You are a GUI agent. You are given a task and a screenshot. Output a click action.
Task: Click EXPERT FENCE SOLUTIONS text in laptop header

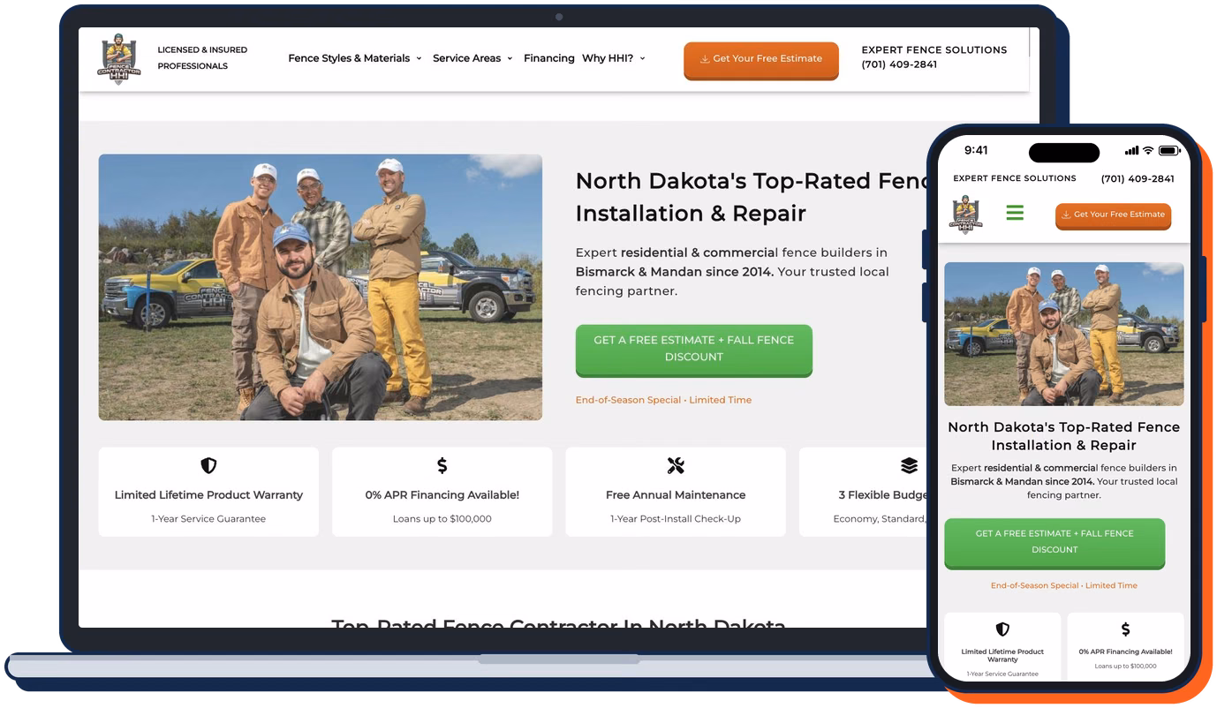[934, 50]
